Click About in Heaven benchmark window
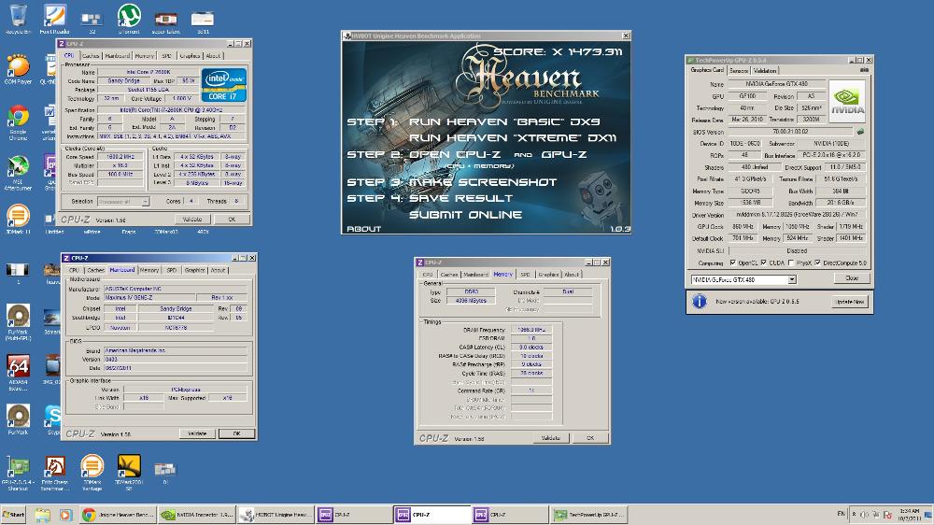This screenshot has height=525, width=934. pyautogui.click(x=363, y=229)
